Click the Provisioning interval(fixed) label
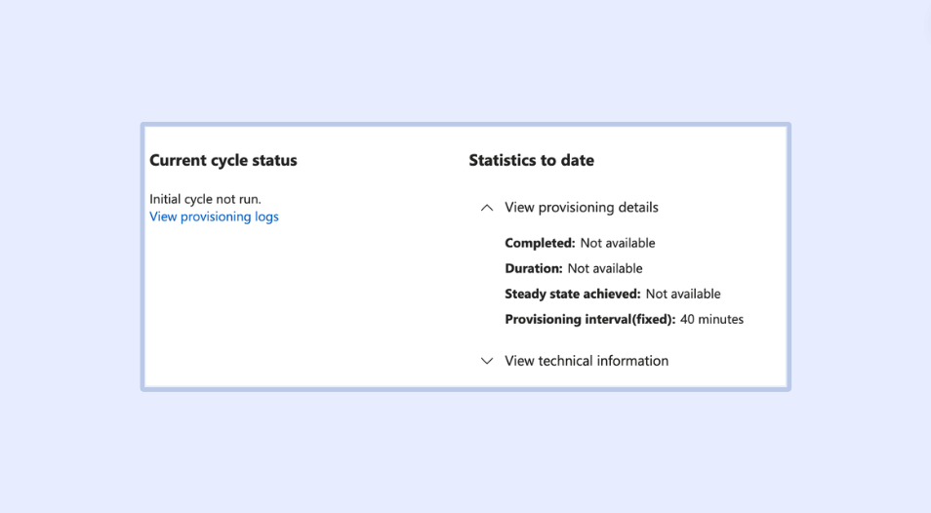The height and width of the screenshot is (513, 931). [589, 319]
